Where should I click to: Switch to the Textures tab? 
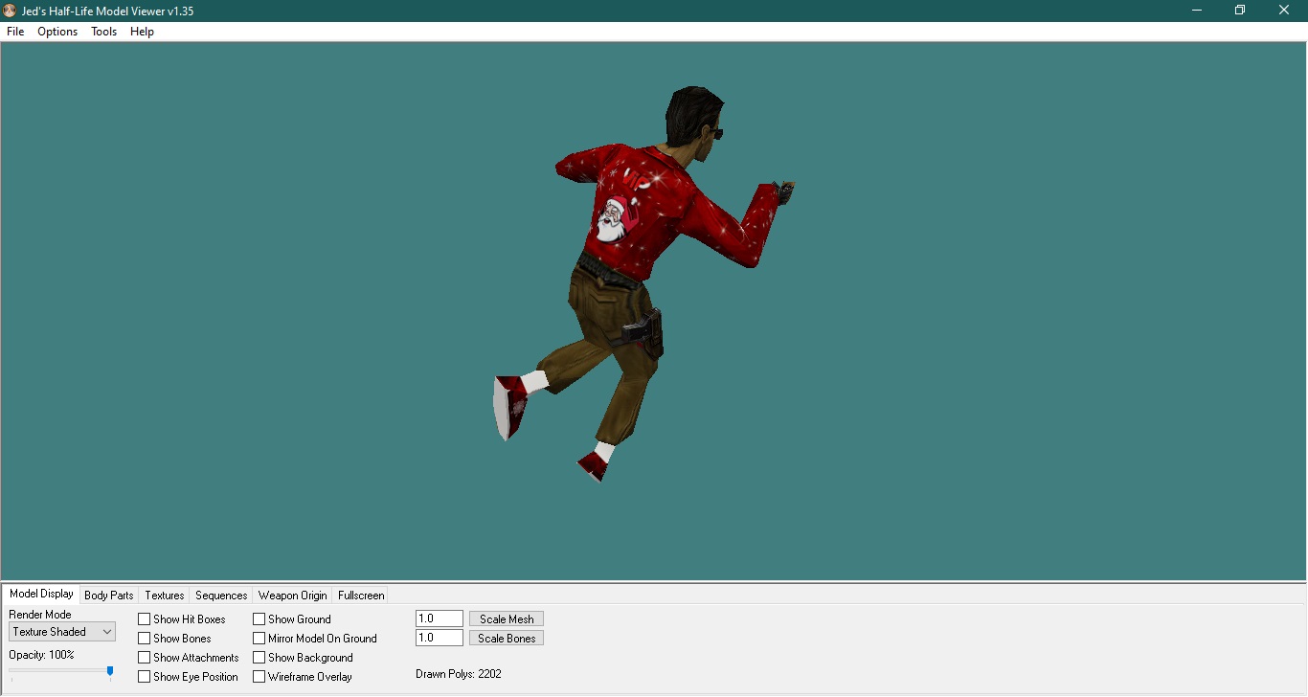point(165,596)
